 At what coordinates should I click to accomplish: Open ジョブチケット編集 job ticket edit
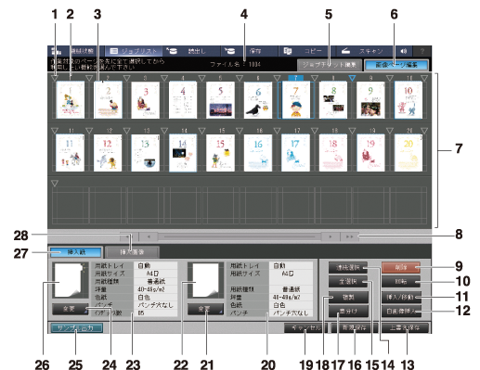pyautogui.click(x=330, y=65)
